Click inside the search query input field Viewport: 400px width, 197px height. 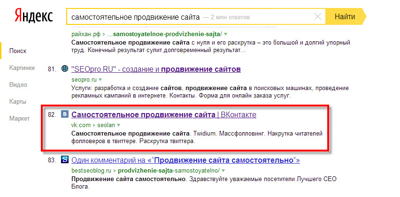tap(188, 17)
